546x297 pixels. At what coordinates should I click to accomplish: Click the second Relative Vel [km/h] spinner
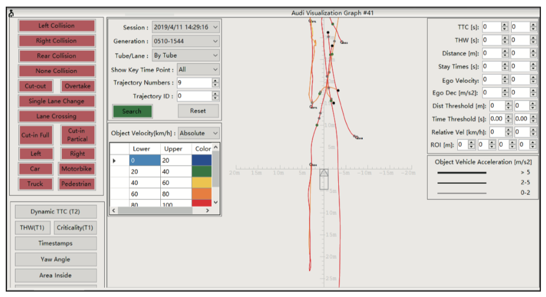click(533, 132)
